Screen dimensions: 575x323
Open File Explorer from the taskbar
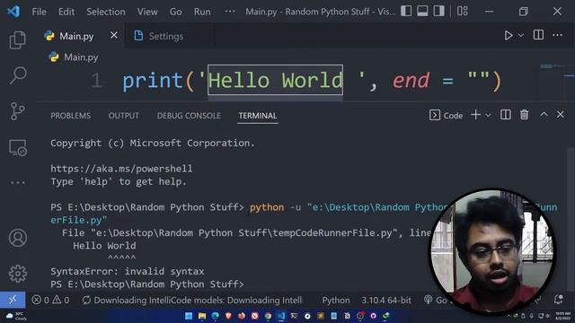202,316
